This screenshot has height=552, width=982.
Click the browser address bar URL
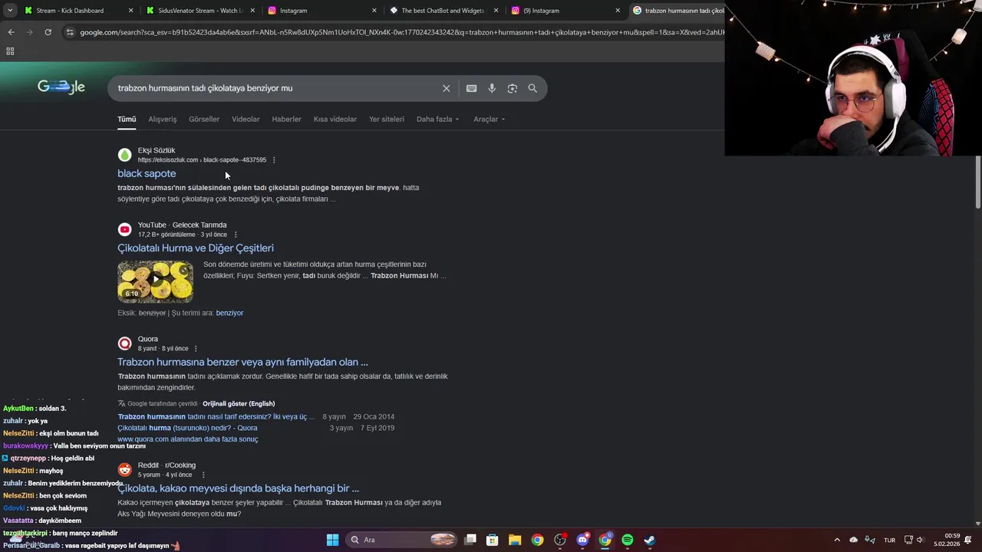coord(402,32)
